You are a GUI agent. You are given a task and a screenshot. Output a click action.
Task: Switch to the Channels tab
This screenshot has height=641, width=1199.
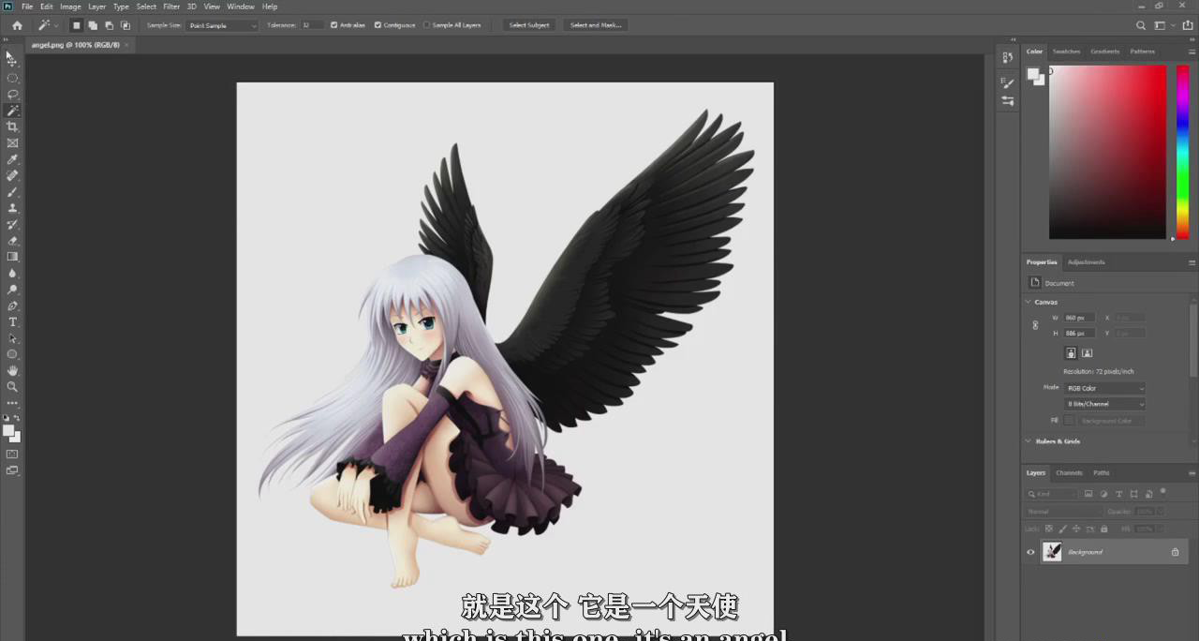coord(1069,473)
